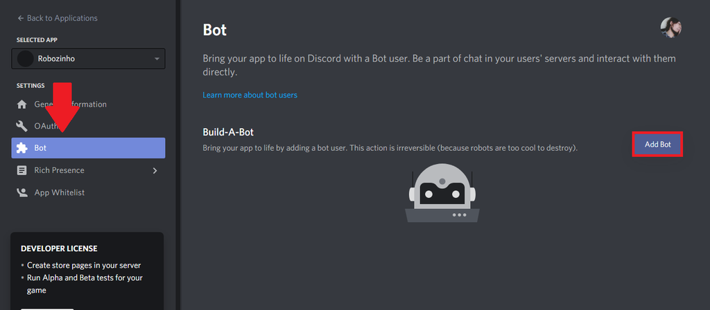Screen dimensions: 710x310
Task: Open Rich Presence settings
Action: [88, 170]
